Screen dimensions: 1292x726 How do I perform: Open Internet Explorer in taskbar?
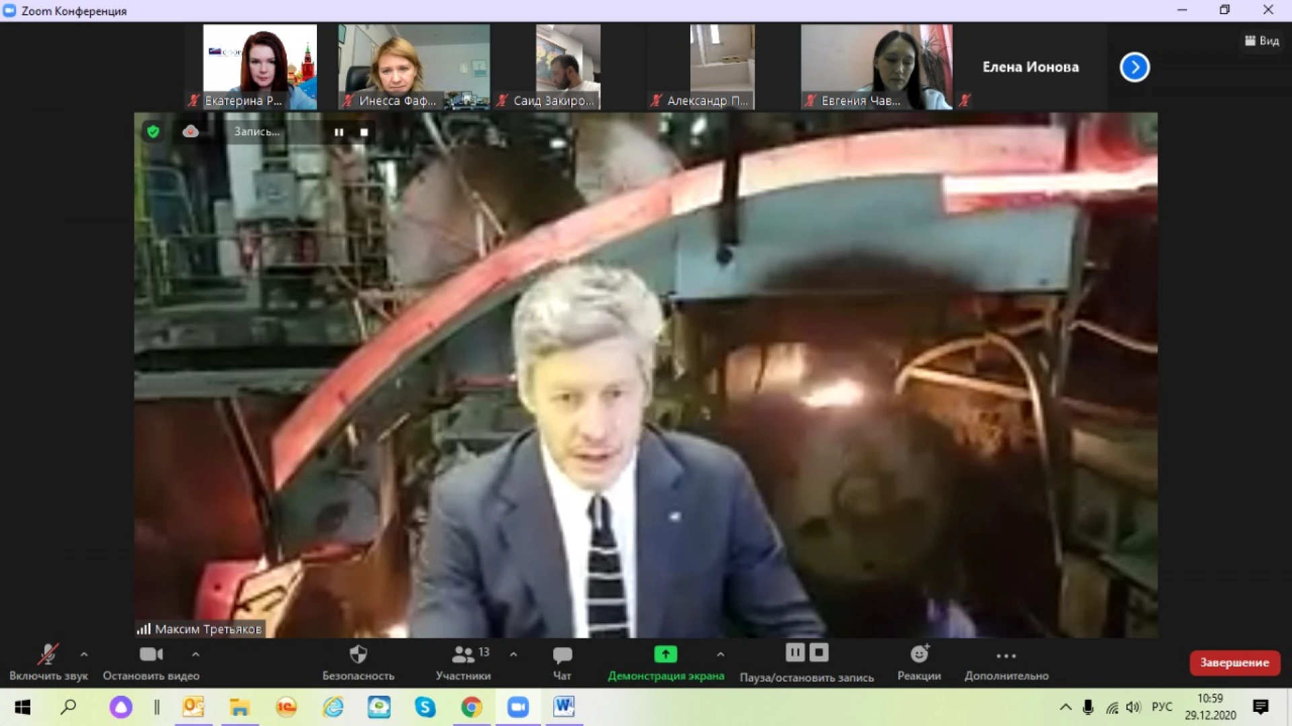(333, 707)
